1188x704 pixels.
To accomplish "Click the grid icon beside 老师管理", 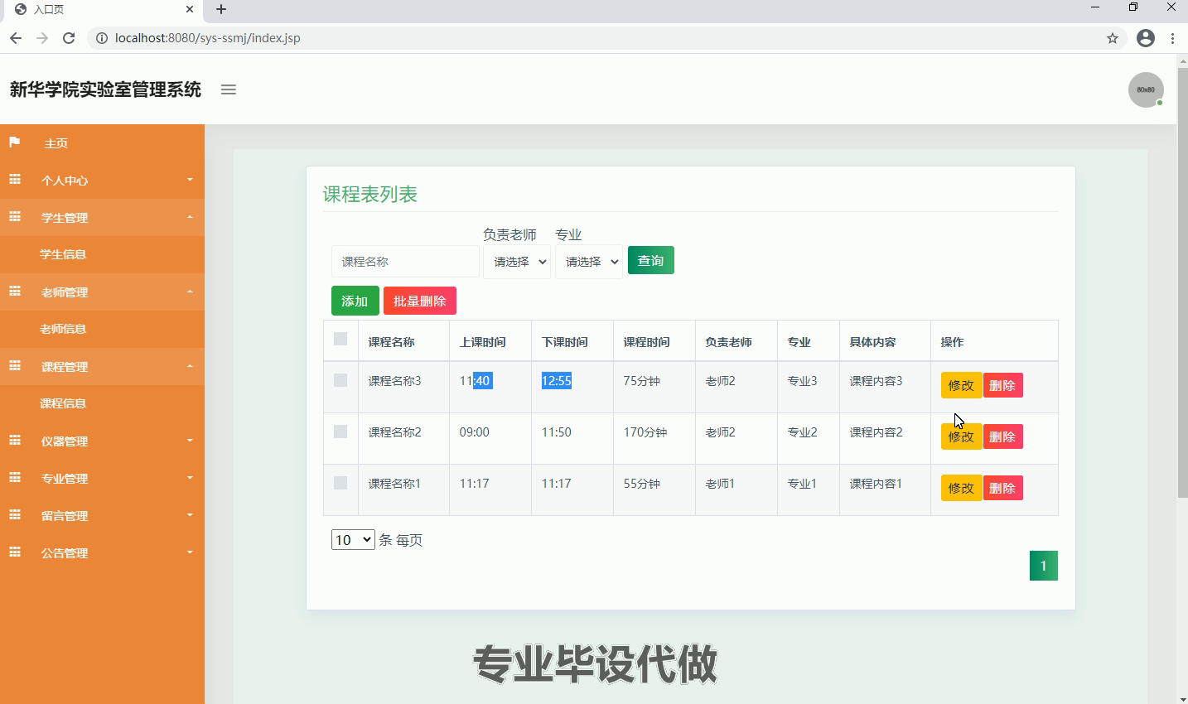I will click(15, 292).
